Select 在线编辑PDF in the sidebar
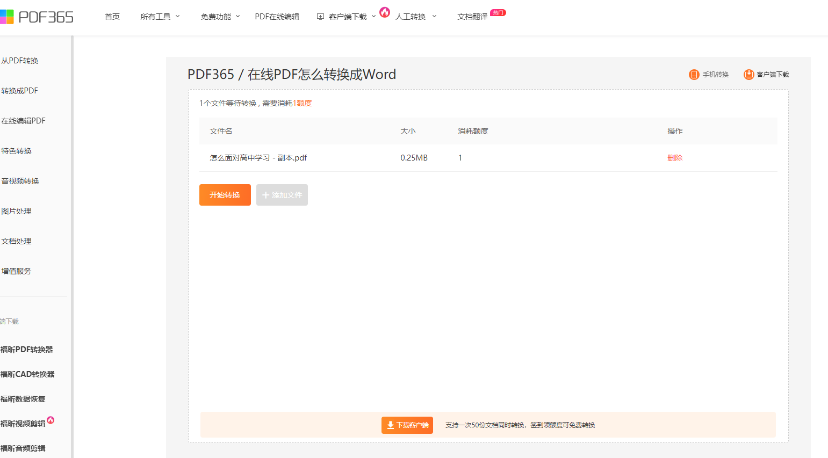 (x=24, y=121)
